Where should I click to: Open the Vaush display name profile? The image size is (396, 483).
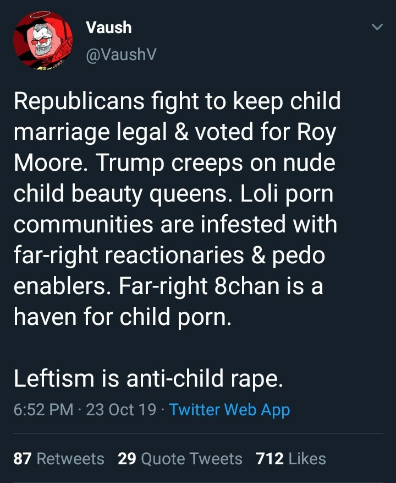[x=109, y=28]
